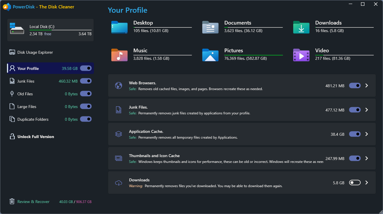The image size is (383, 214).
Task: Expand the Web Browsers row chevron
Action: [367, 85]
